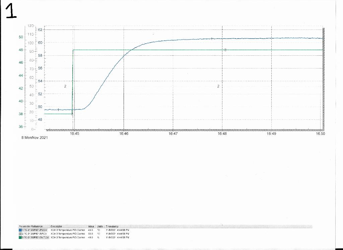This screenshot has height=250, width=343.
Task: Click the Timestamp column header
Action: tap(113, 226)
